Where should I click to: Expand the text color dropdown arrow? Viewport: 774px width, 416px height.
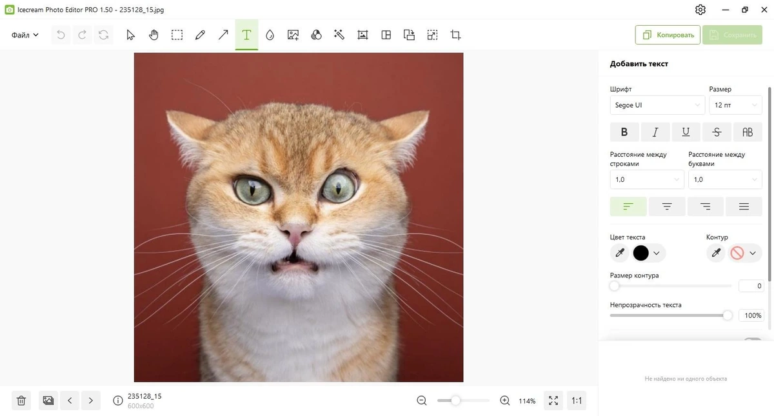click(657, 253)
